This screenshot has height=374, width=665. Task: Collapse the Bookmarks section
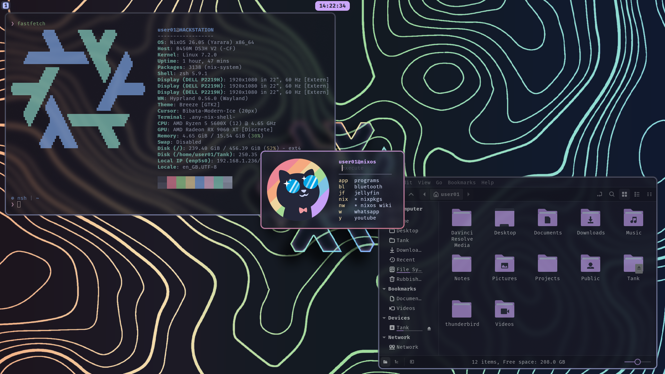384,289
